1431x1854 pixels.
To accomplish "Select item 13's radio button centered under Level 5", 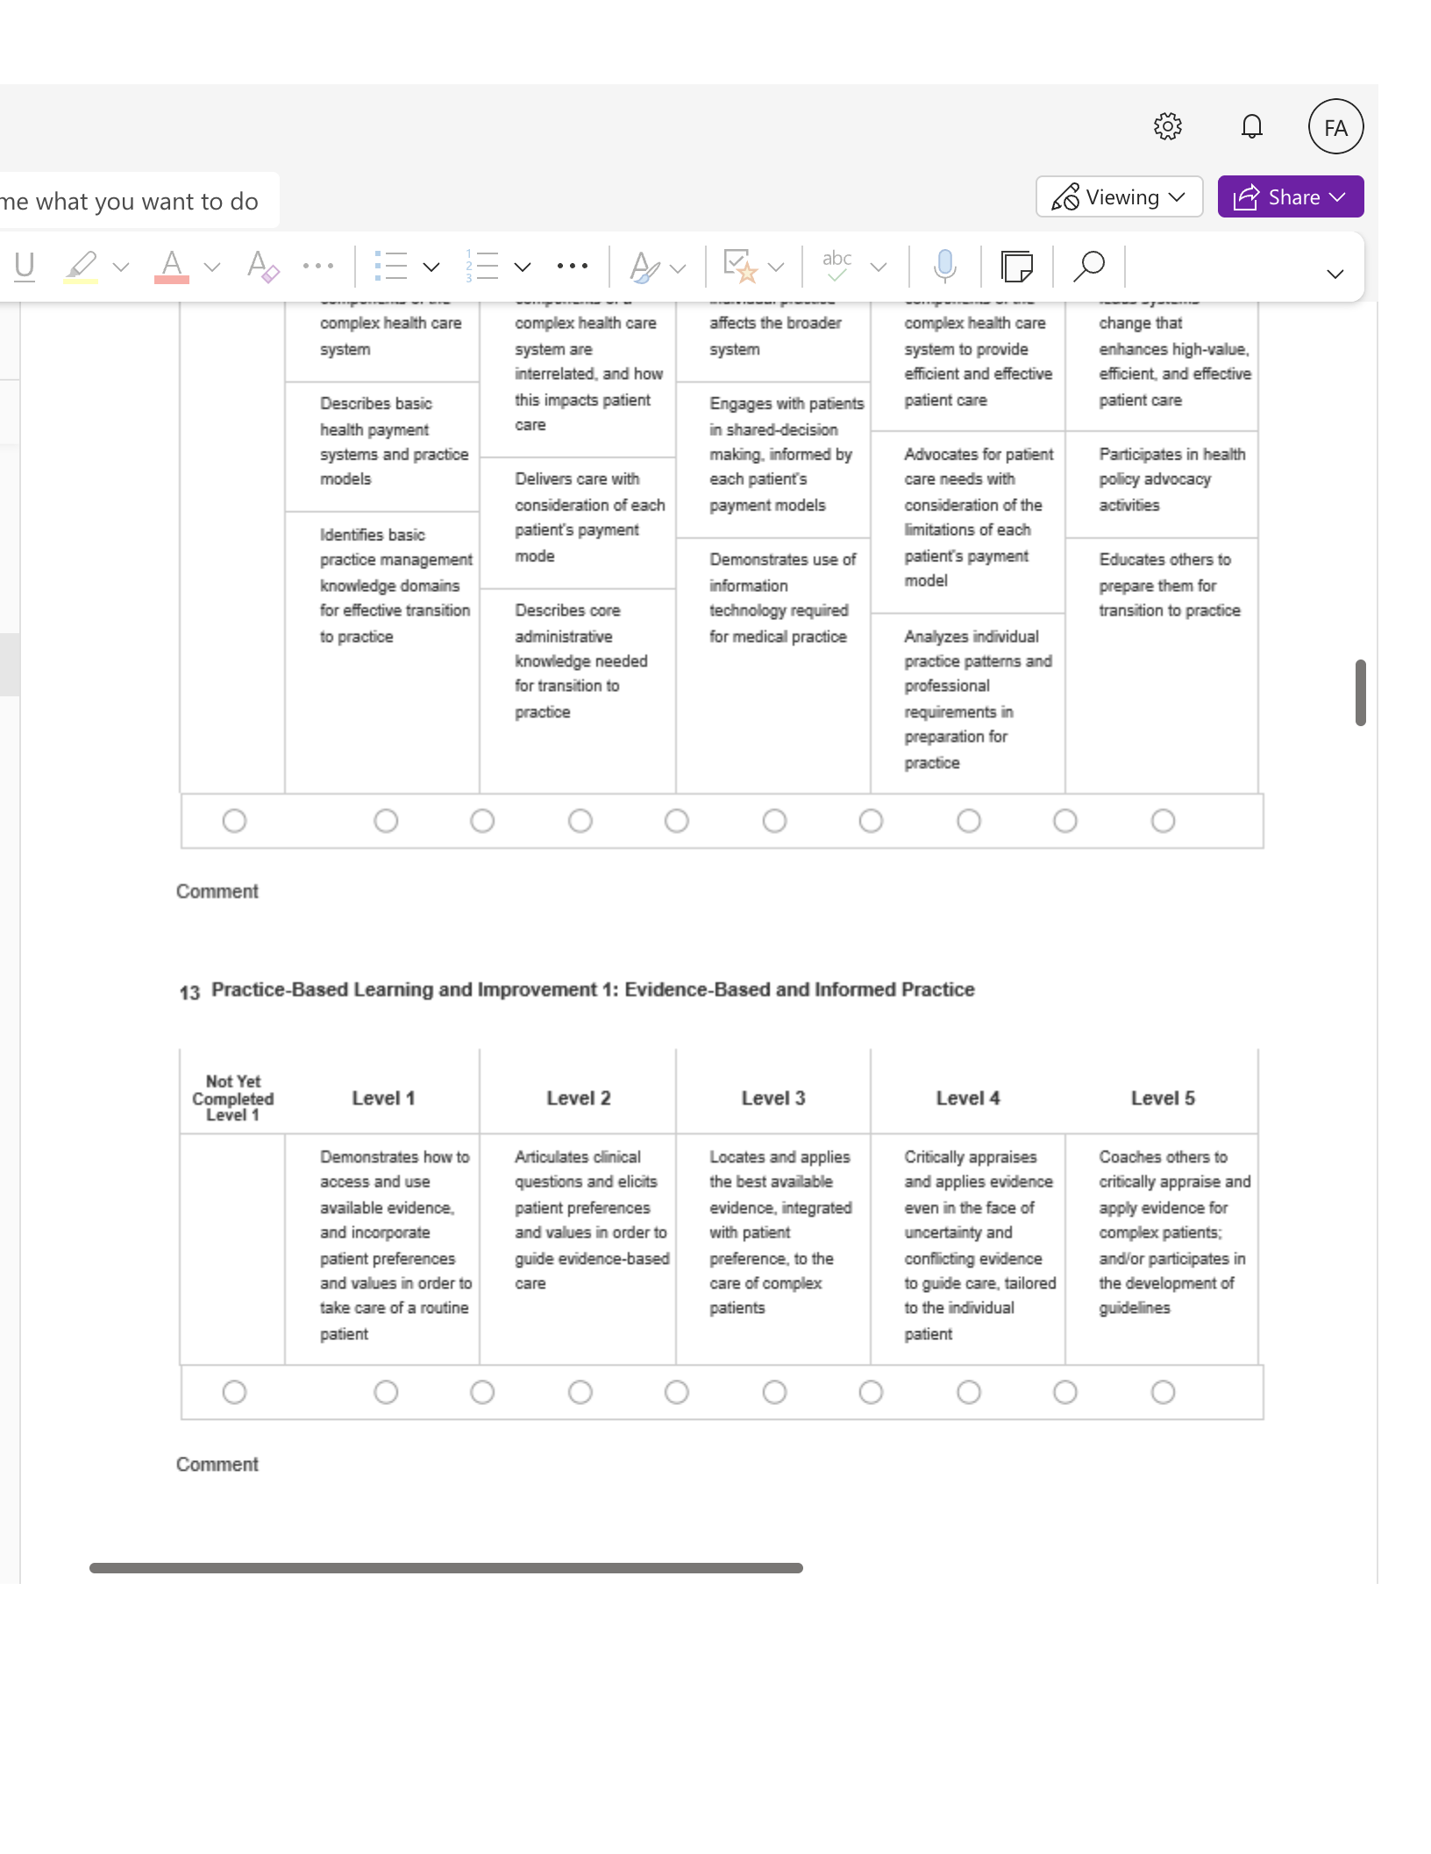I will tap(1164, 1392).
